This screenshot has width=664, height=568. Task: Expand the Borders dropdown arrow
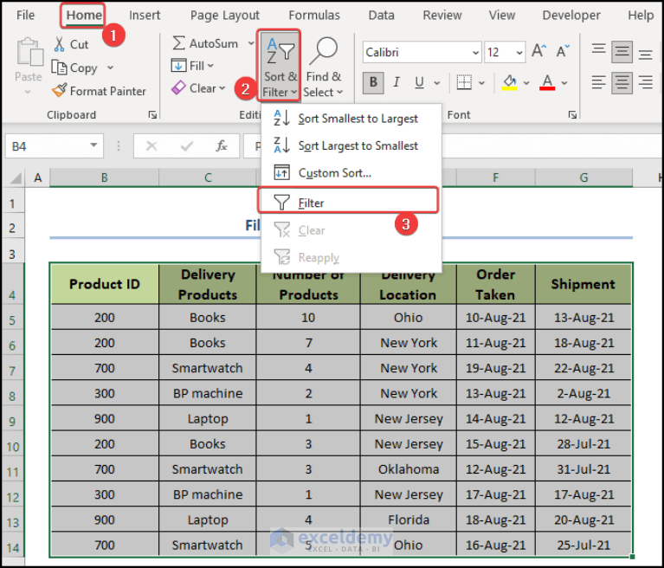tap(481, 83)
